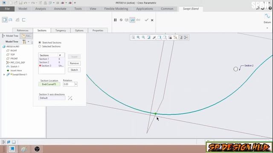This screenshot has width=273, height=153.
Task: Click the New file icon in quick access toolbar
Action: 11,3
